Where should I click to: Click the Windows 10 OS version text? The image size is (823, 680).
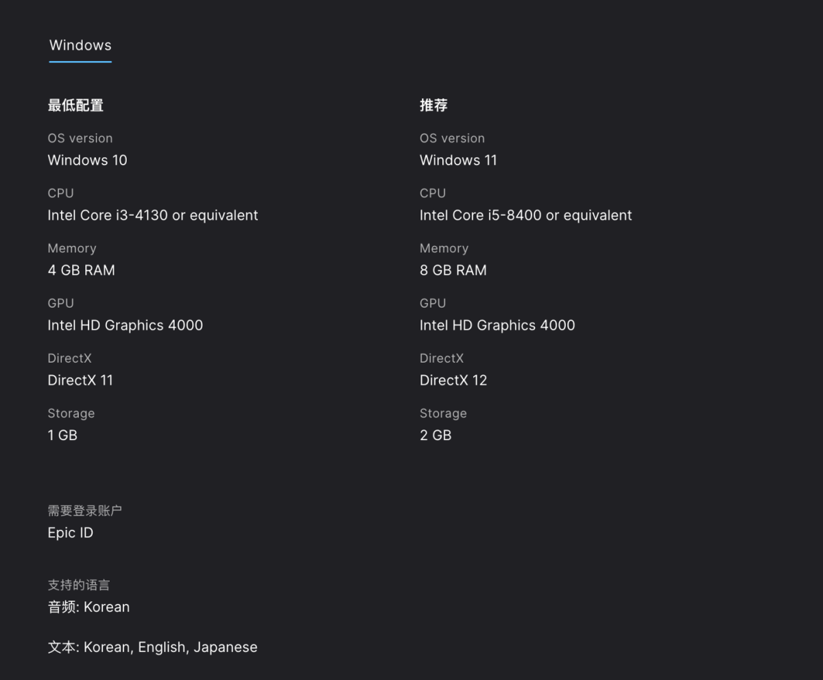coord(87,160)
